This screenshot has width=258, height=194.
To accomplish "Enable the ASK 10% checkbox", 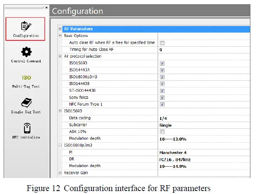I will coord(162,132).
